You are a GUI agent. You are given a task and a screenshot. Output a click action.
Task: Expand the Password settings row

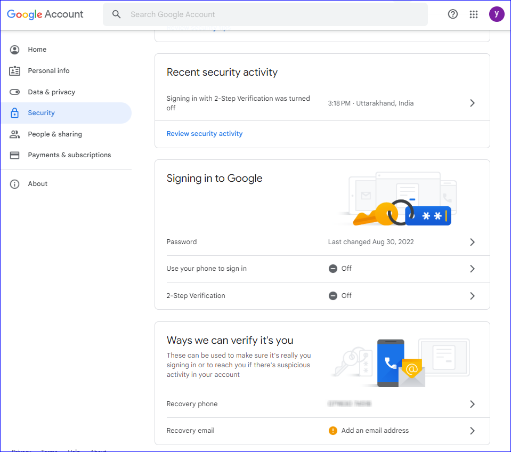click(472, 241)
